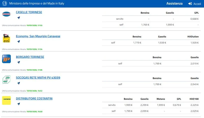The height and width of the screenshot is (118, 204).
Task: Click the Socogas brand logo
Action: [x=6, y=80]
